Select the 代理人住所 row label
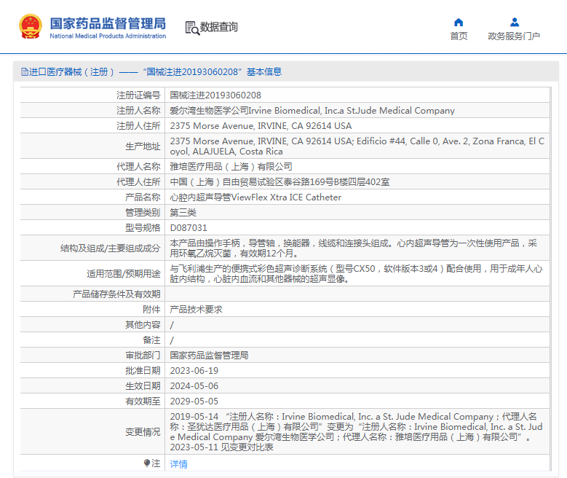Screen dimensions: 567x478 [138, 181]
